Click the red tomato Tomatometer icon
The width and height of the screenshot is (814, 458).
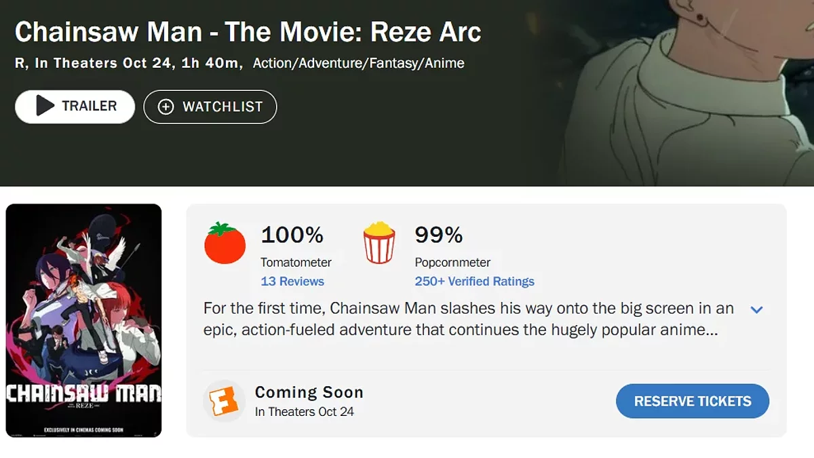tap(225, 243)
